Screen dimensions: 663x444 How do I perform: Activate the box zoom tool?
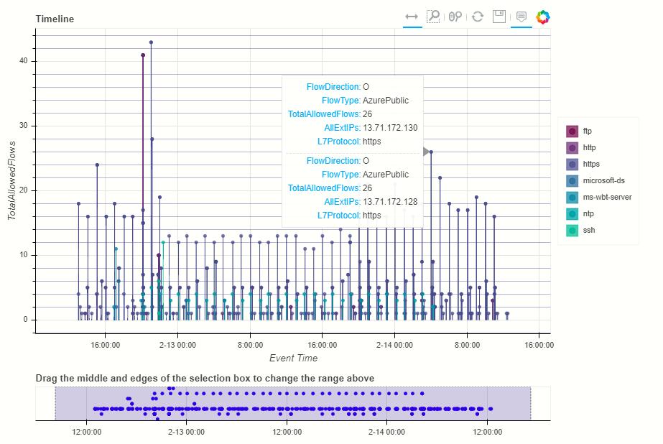(435, 17)
